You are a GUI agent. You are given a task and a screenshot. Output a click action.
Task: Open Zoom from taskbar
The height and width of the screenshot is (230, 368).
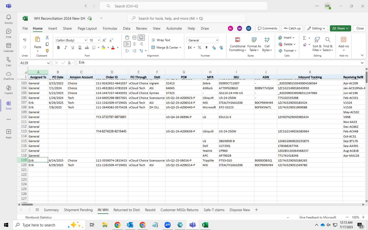click(167, 225)
